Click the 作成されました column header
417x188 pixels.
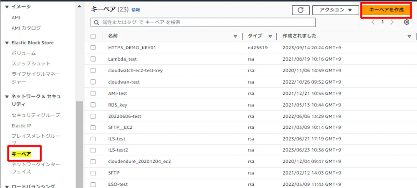tap(299, 36)
